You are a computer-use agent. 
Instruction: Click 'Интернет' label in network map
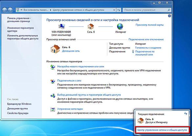[120, 32]
